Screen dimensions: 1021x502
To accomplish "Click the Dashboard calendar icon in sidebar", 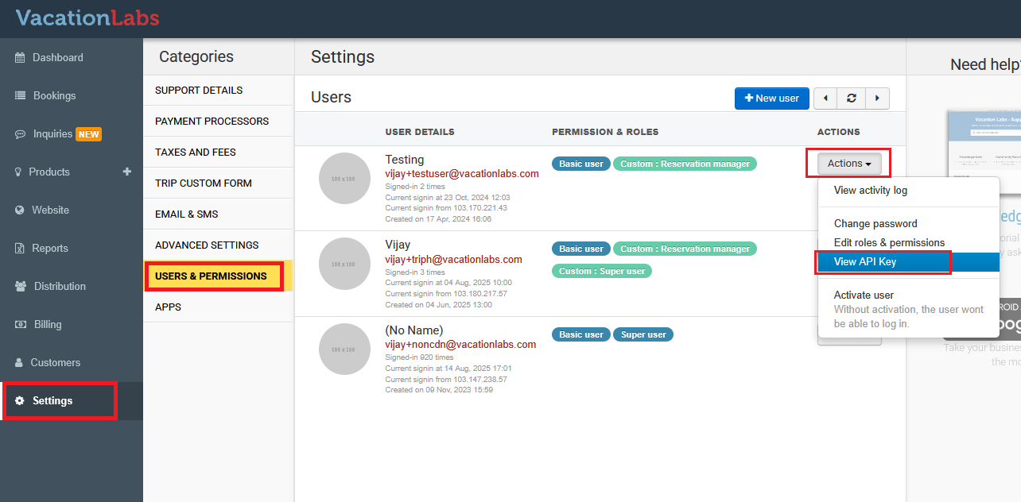I will 19,57.
